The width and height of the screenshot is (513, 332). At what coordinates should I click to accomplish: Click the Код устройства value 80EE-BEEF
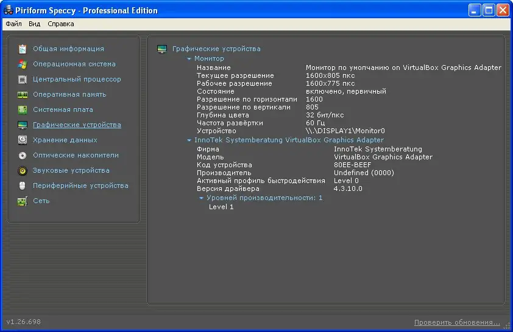click(352, 165)
